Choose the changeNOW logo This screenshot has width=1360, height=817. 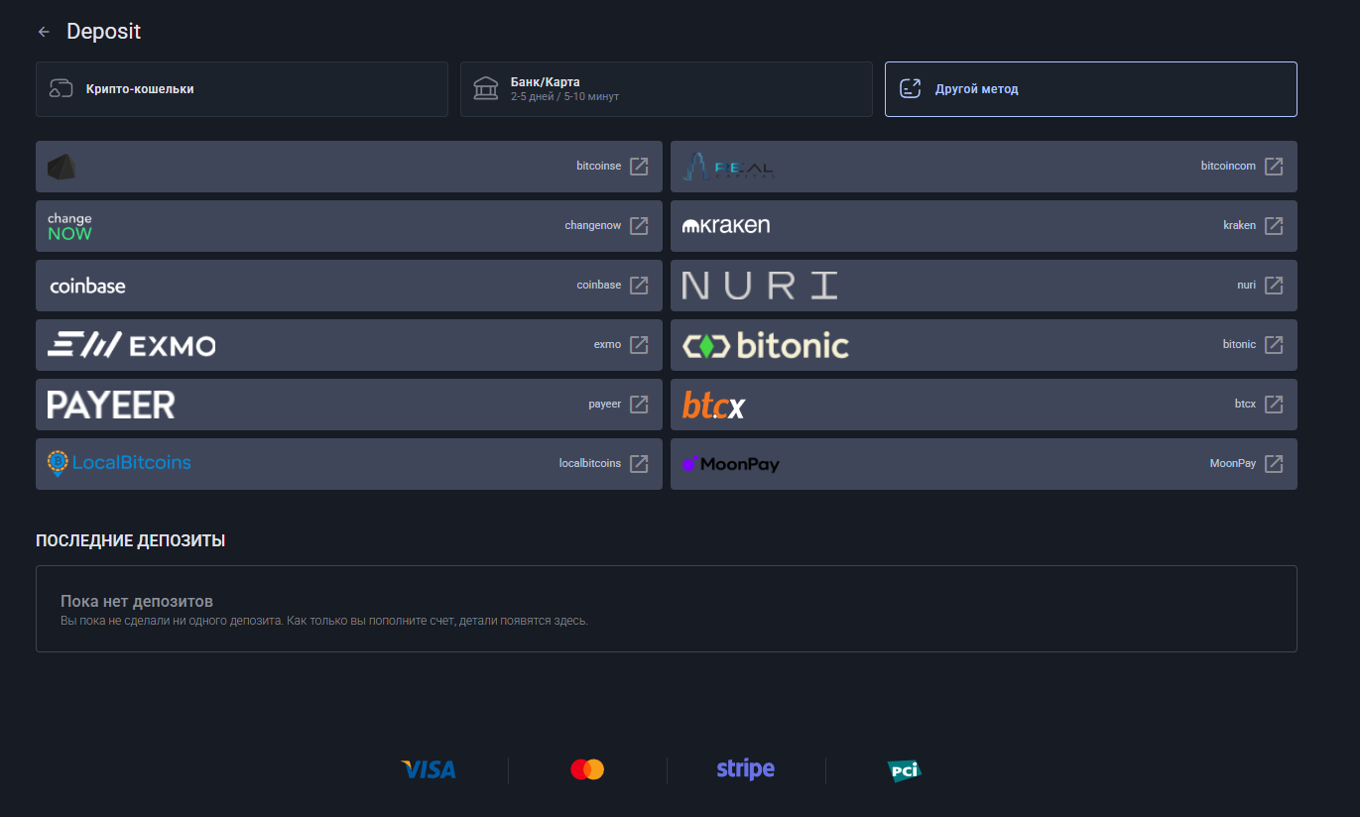click(x=69, y=226)
